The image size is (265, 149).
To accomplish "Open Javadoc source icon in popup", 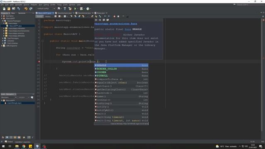I will point(108,20).
